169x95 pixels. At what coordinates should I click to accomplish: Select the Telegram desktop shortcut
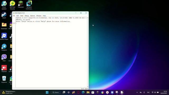coord(4,47)
